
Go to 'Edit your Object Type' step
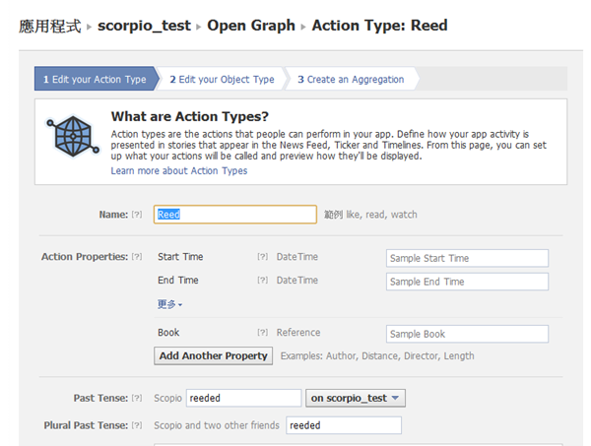[x=222, y=79]
